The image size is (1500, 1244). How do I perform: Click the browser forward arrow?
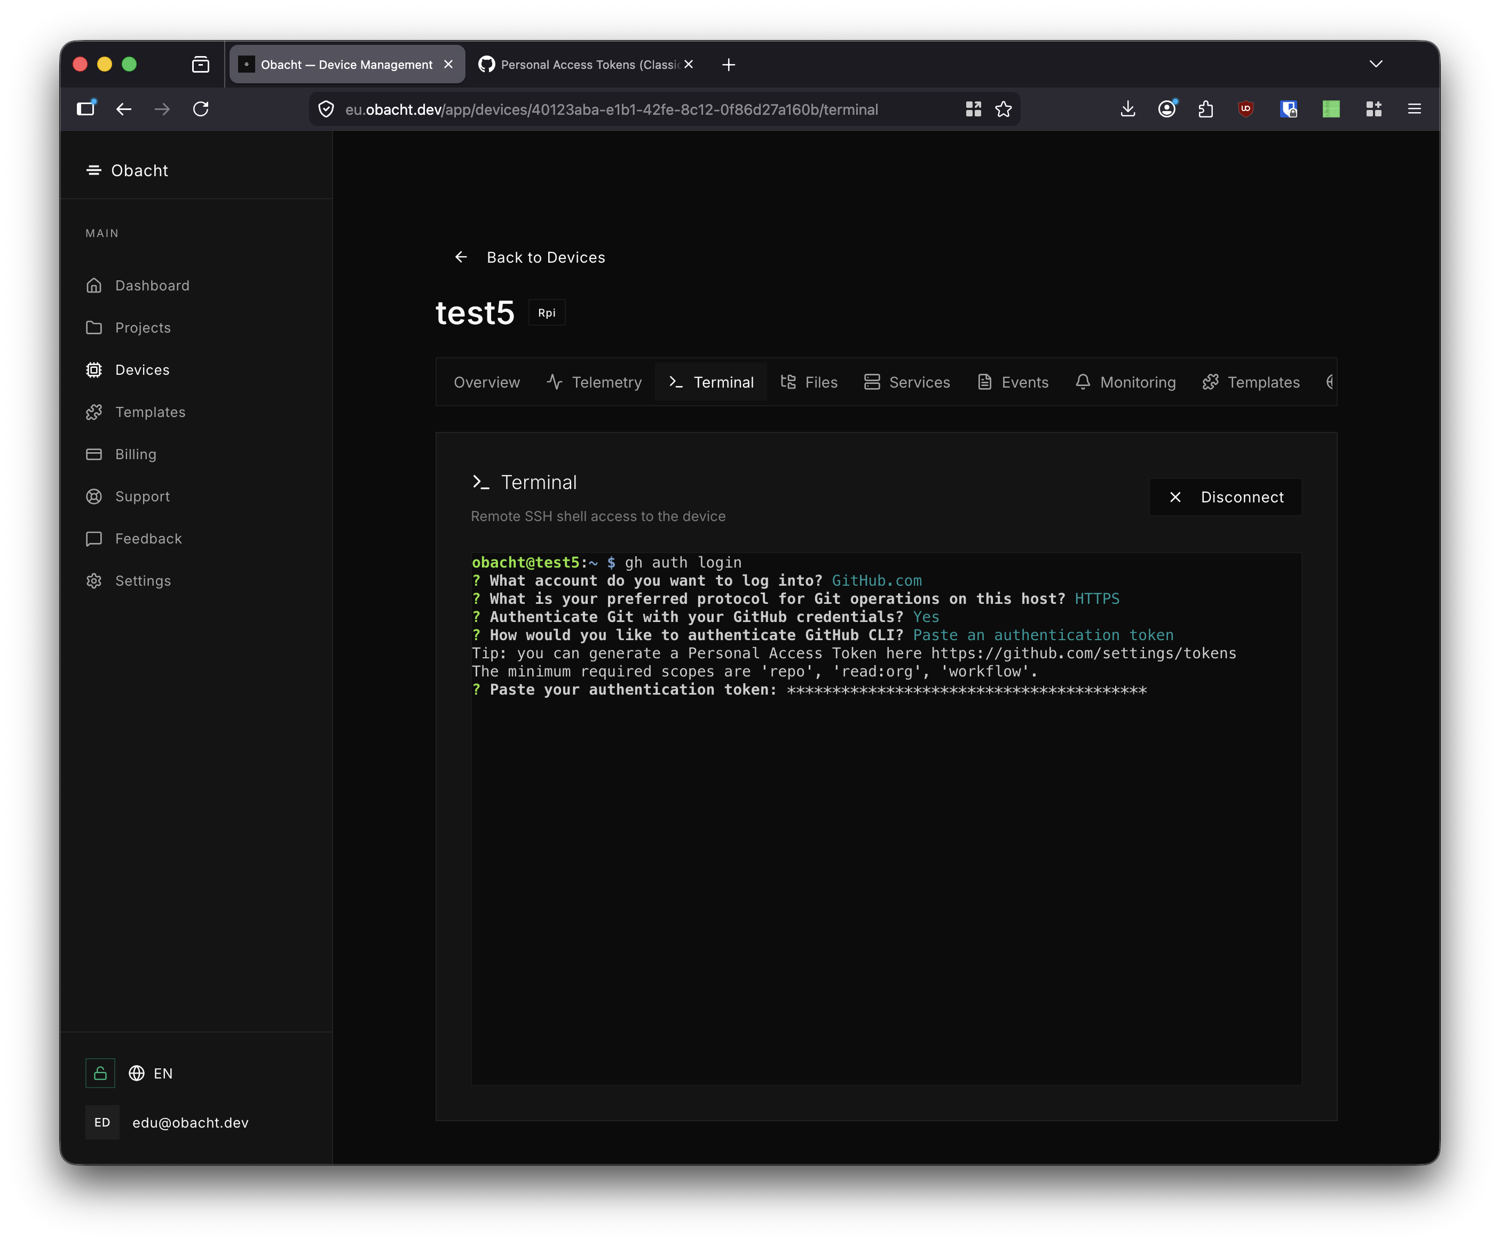click(162, 108)
